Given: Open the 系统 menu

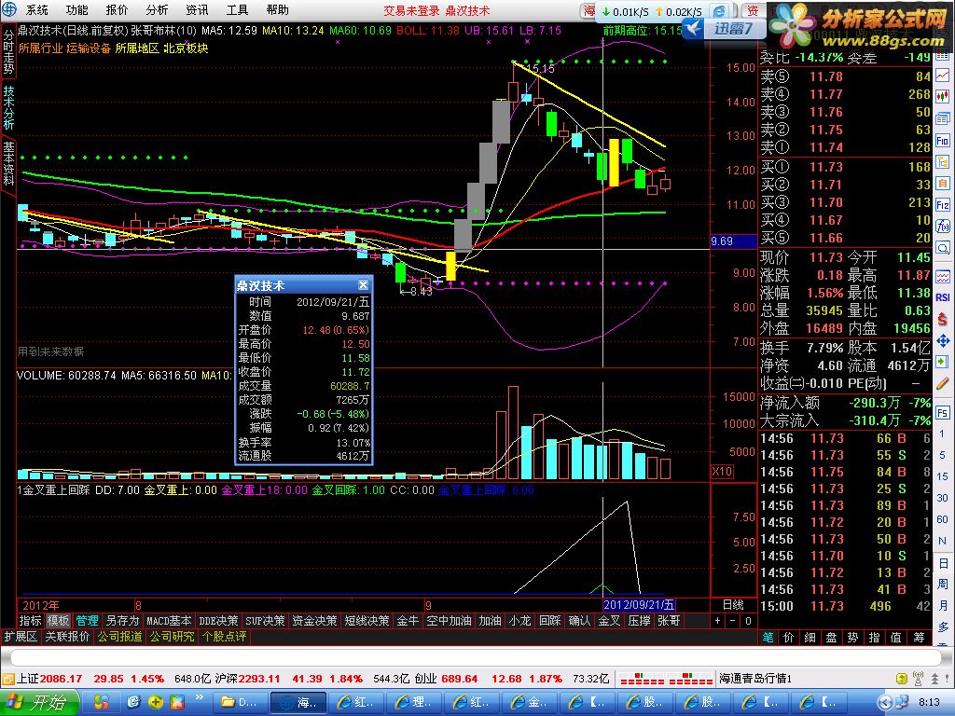Looking at the screenshot, I should point(37,9).
